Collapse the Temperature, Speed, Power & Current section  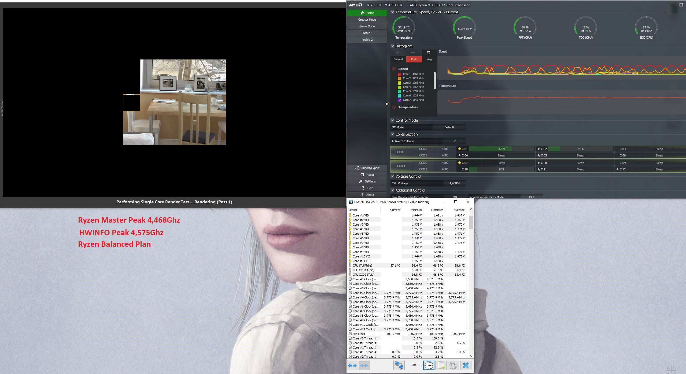392,12
